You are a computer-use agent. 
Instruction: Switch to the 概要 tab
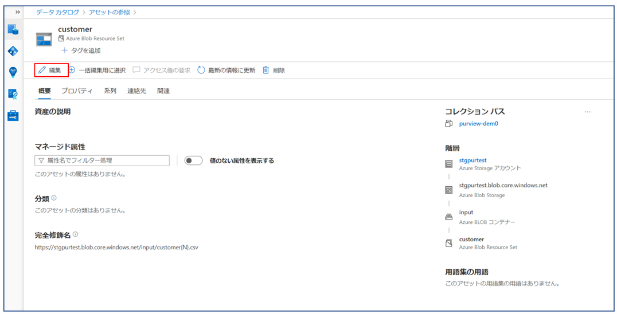pos(45,91)
